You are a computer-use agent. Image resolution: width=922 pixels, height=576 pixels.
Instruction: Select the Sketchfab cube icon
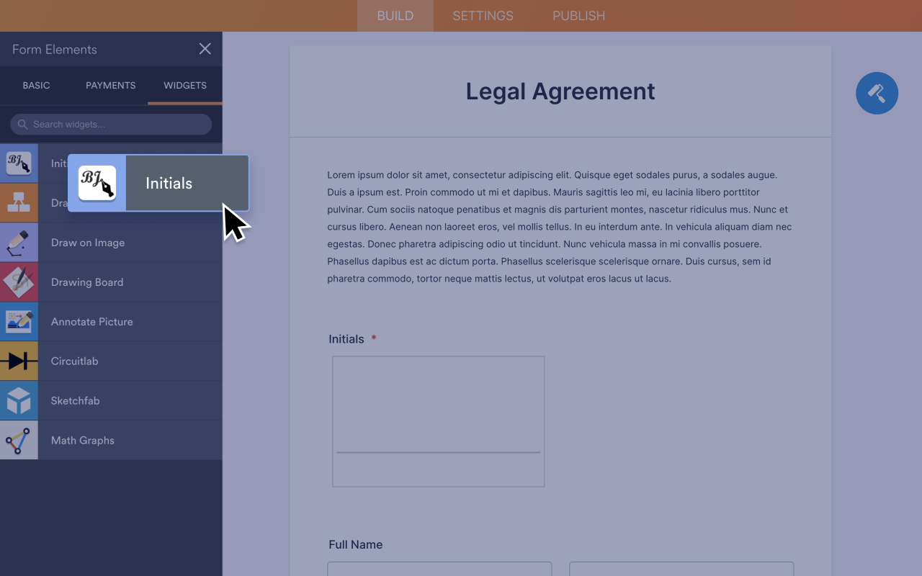19,401
